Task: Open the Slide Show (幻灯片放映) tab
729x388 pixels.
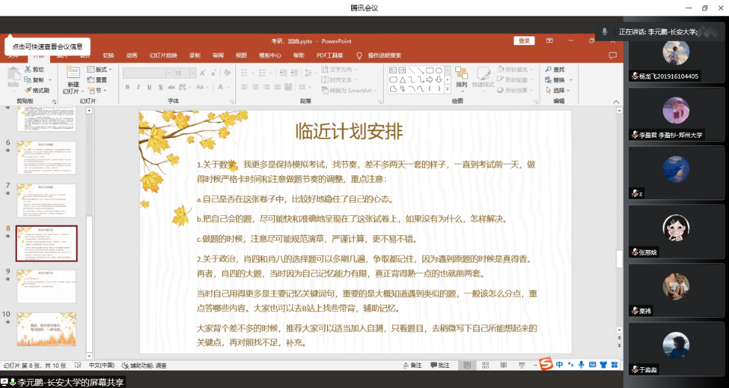Action: pos(163,55)
